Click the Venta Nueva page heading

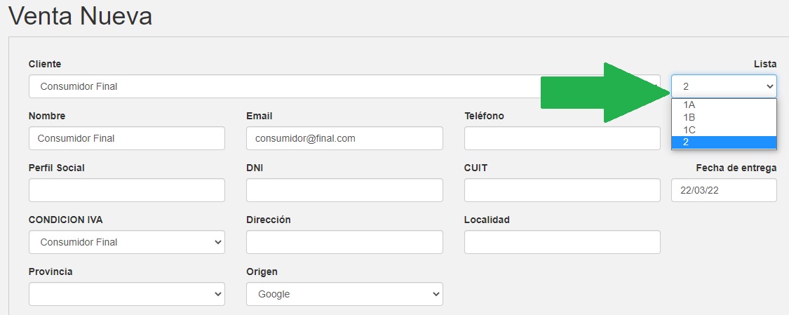tap(80, 15)
